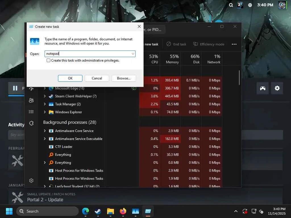This screenshot has height=218, width=291.
Task: Toggle Efficiency mode in Task Manager
Action: coord(209,44)
